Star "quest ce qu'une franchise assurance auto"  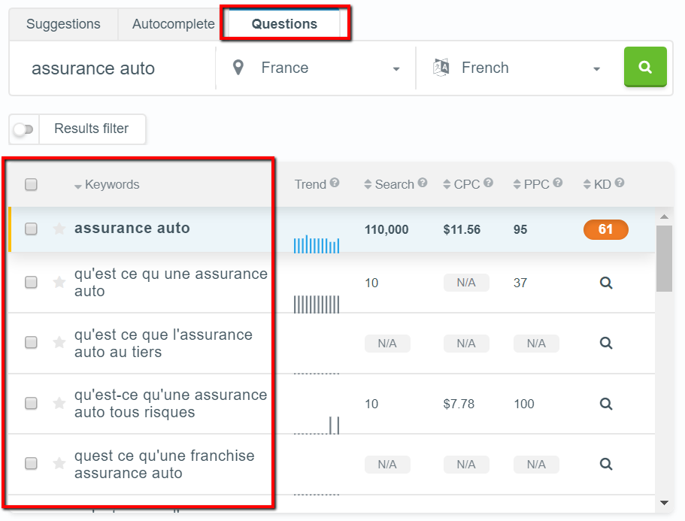tap(59, 463)
